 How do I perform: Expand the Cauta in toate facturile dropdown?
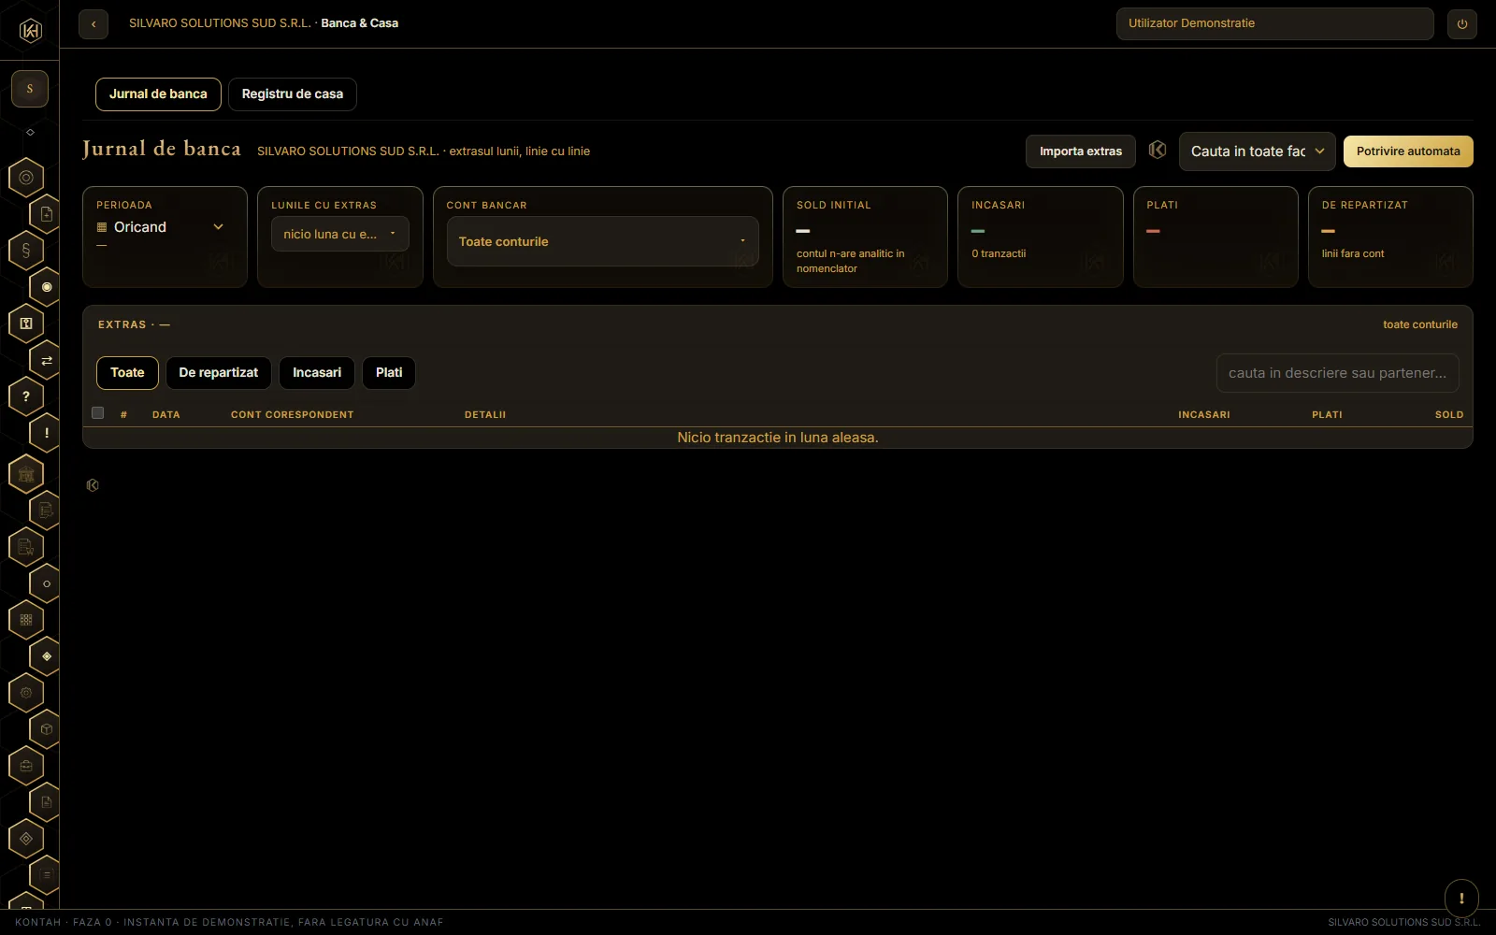point(1258,151)
